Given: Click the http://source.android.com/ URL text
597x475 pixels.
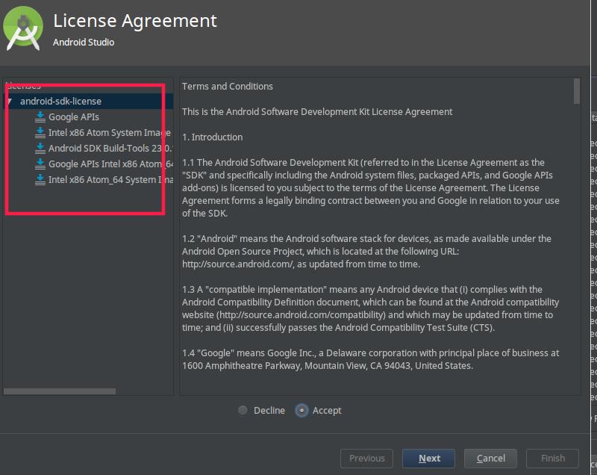Looking at the screenshot, I should click(x=237, y=264).
